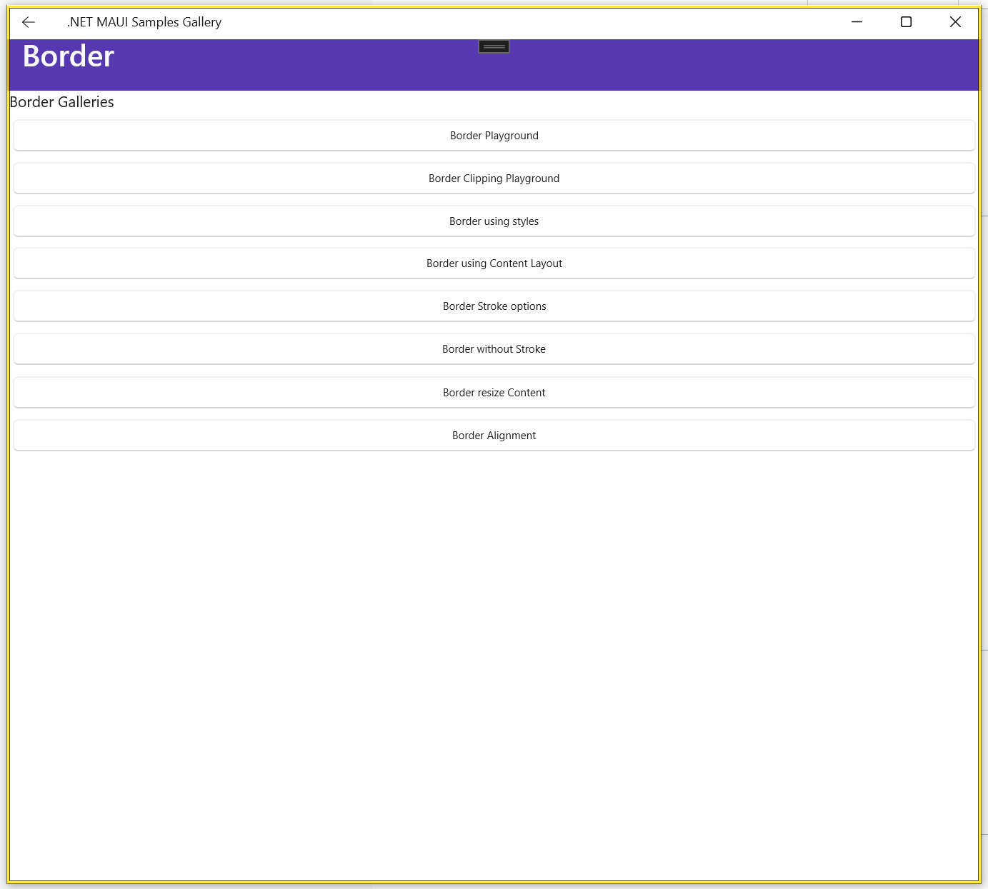Click empty white area below Border Alignment
This screenshot has width=988, height=889.
[x=494, y=643]
